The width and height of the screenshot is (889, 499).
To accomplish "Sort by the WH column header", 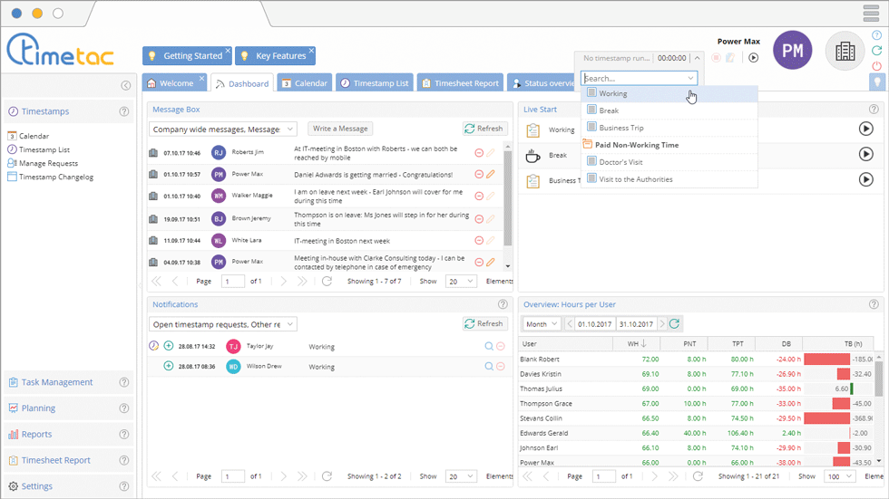I will 637,343.
